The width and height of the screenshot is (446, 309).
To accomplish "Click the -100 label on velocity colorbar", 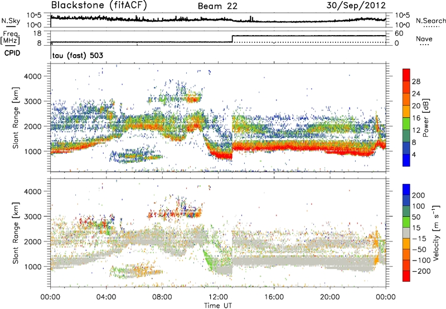I will (421, 260).
